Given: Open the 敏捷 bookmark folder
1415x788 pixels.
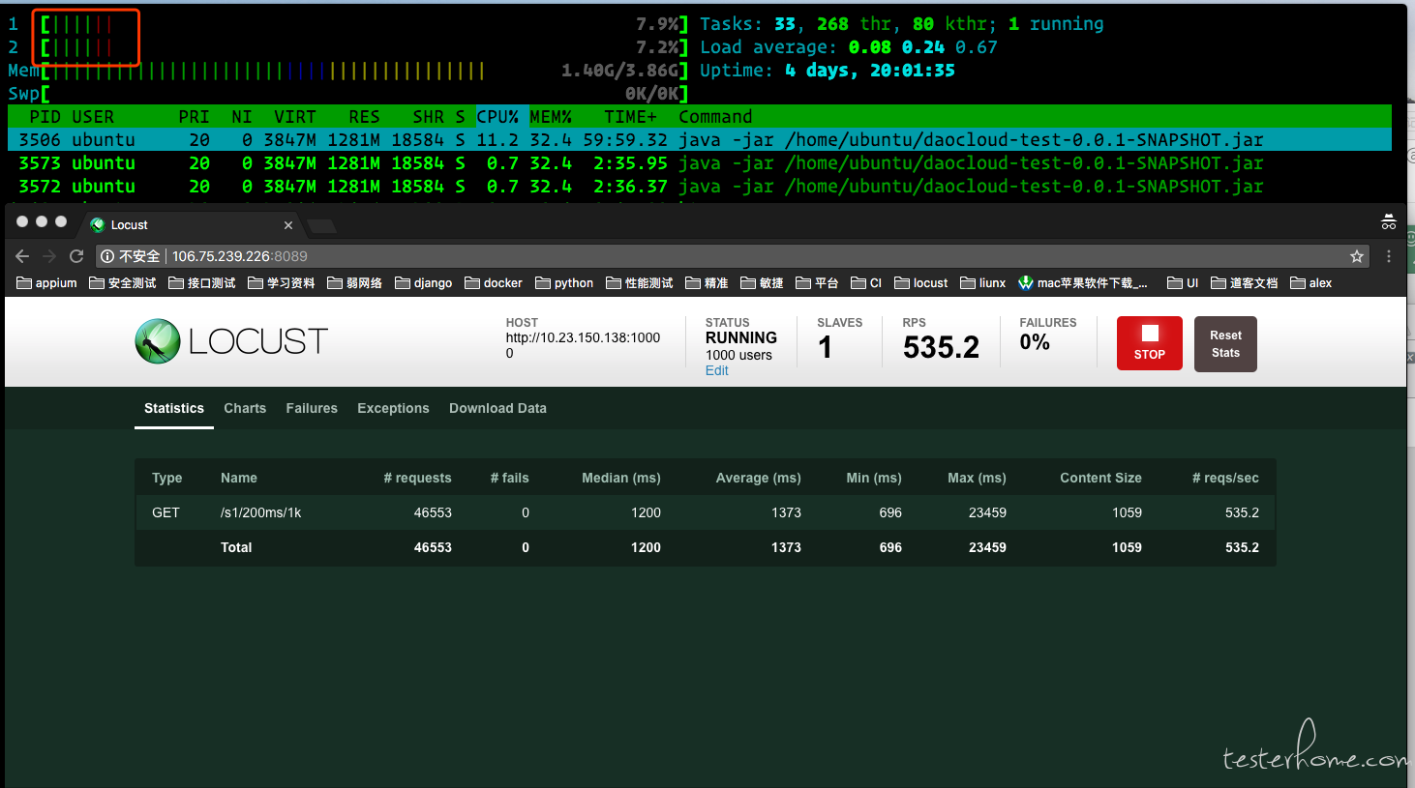Looking at the screenshot, I should pyautogui.click(x=762, y=283).
